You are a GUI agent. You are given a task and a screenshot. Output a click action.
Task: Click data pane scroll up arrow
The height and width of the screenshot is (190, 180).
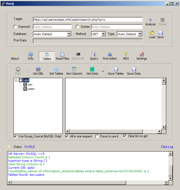pyautogui.click(x=164, y=80)
